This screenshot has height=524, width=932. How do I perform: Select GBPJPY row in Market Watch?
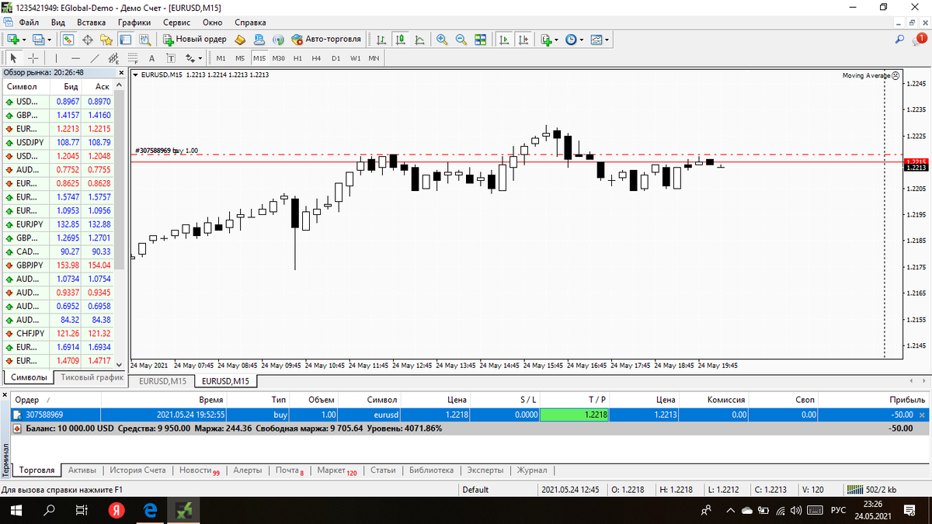(x=57, y=265)
